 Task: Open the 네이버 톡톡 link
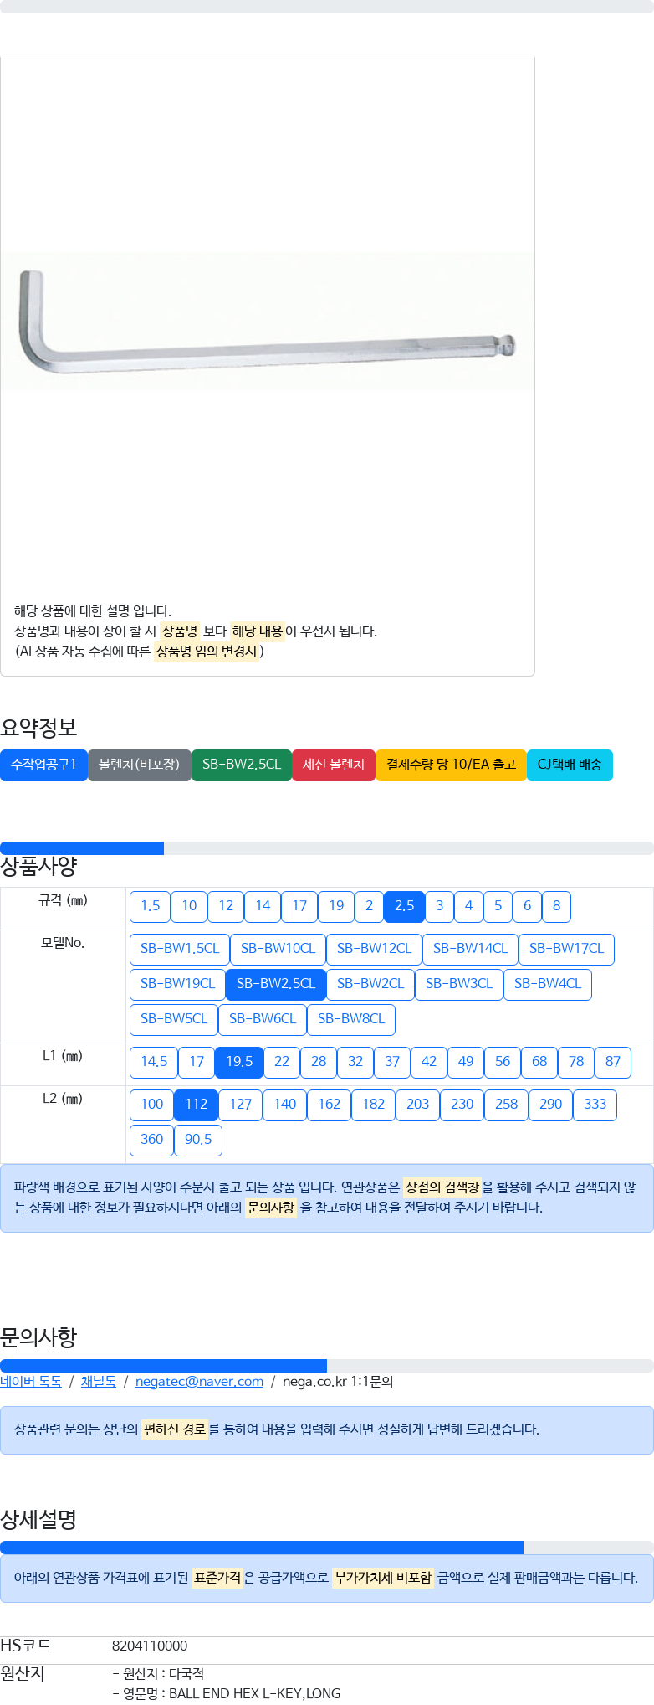point(31,1382)
